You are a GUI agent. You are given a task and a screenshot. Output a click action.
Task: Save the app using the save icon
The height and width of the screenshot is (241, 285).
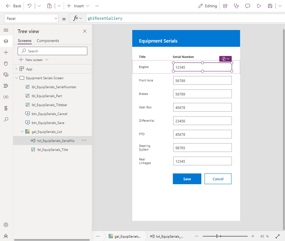[x=270, y=6]
